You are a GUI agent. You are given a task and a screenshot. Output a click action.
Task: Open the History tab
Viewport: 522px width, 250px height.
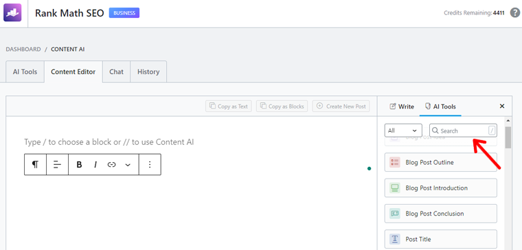click(148, 71)
